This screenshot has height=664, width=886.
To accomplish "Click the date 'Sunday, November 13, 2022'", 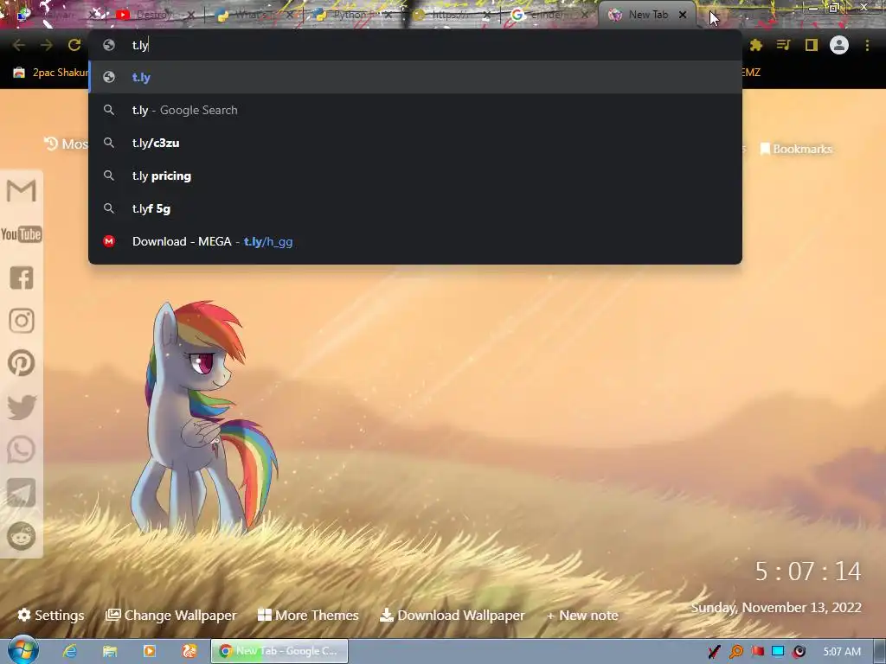I will (x=776, y=608).
